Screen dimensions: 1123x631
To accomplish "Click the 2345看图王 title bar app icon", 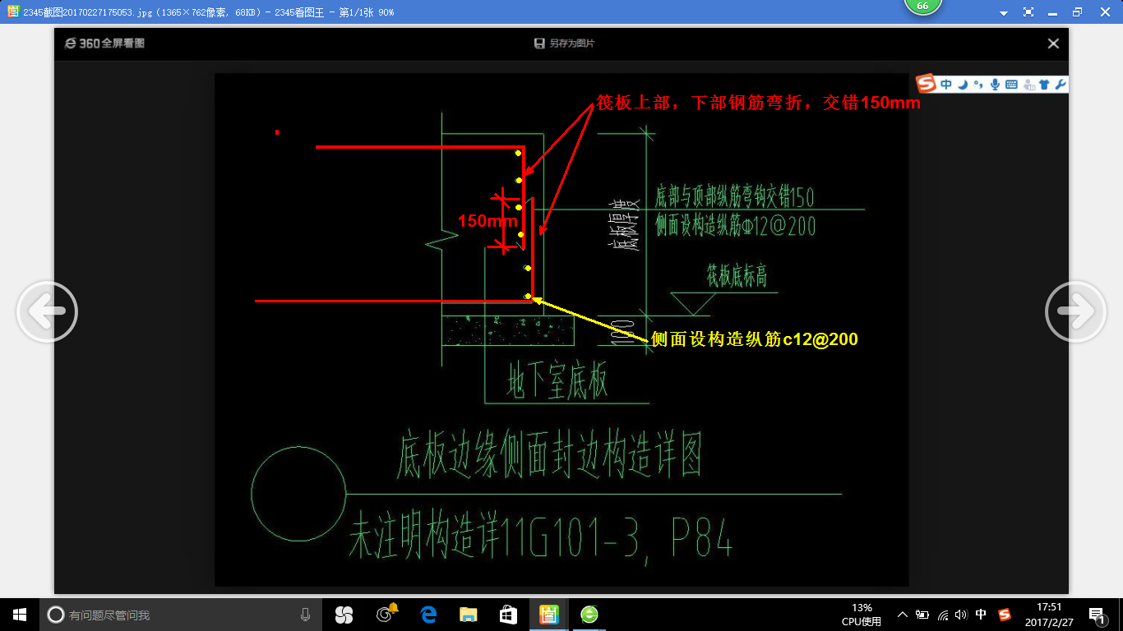I will tap(12, 12).
